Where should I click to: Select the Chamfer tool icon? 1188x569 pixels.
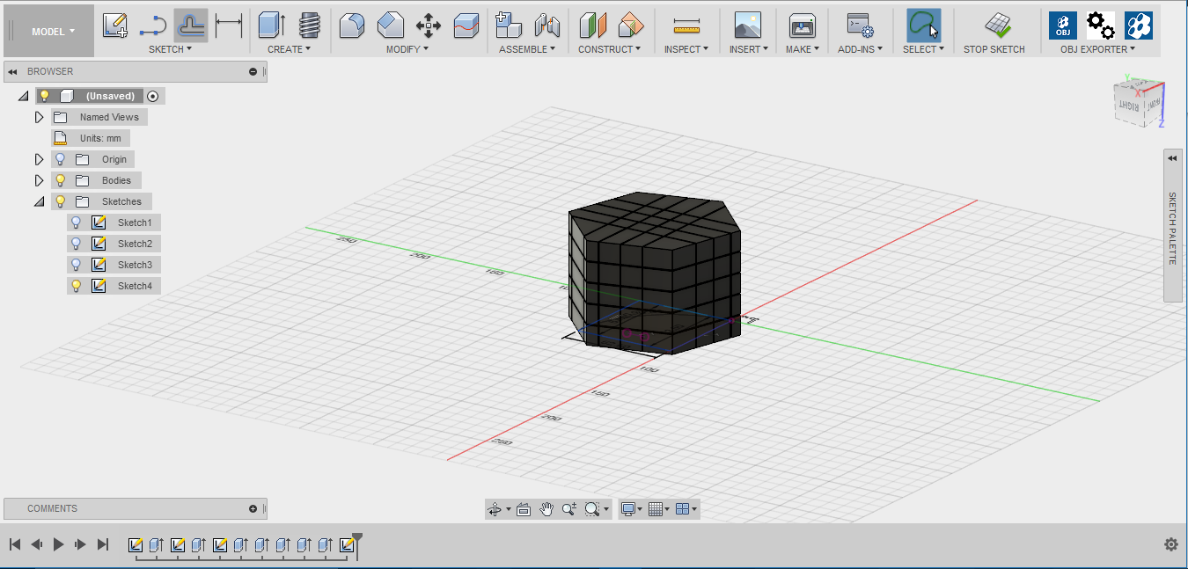click(391, 26)
